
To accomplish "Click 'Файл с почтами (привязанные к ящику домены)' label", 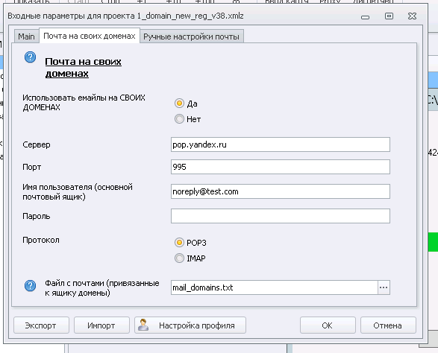I will [x=102, y=288].
